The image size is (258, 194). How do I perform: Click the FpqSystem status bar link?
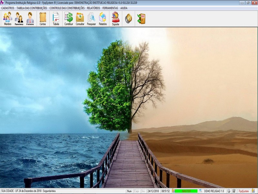[244, 191]
